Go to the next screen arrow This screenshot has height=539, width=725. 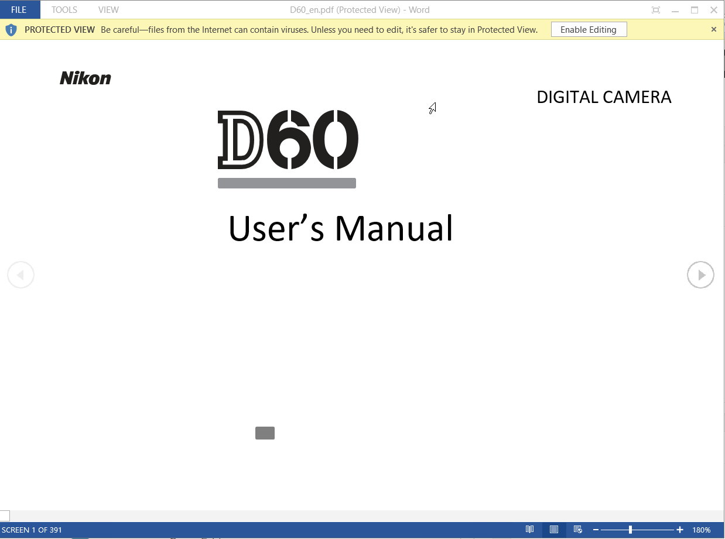pos(700,274)
